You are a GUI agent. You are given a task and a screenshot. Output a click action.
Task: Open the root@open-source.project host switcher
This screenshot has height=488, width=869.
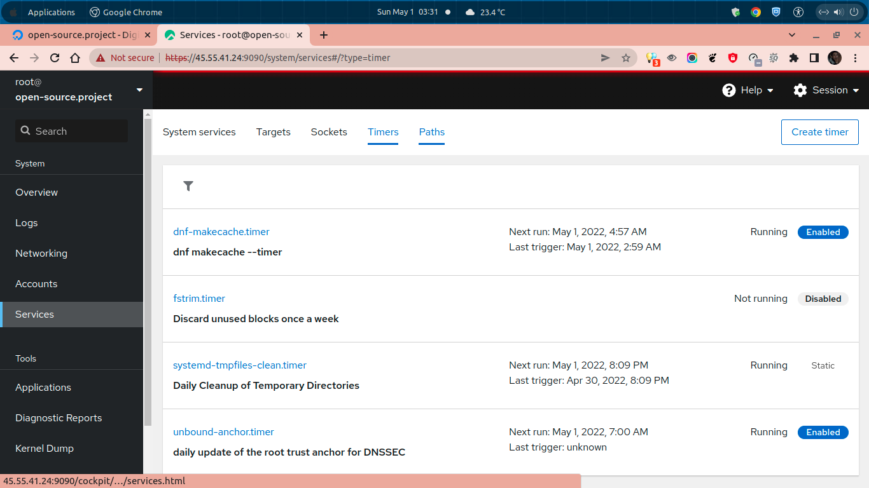click(x=76, y=90)
